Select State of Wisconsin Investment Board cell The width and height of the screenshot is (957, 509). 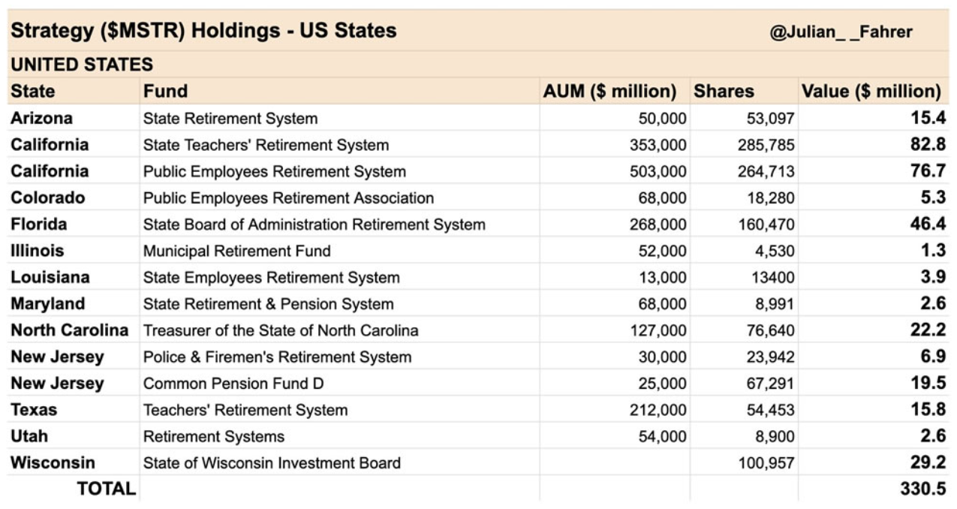point(272,463)
